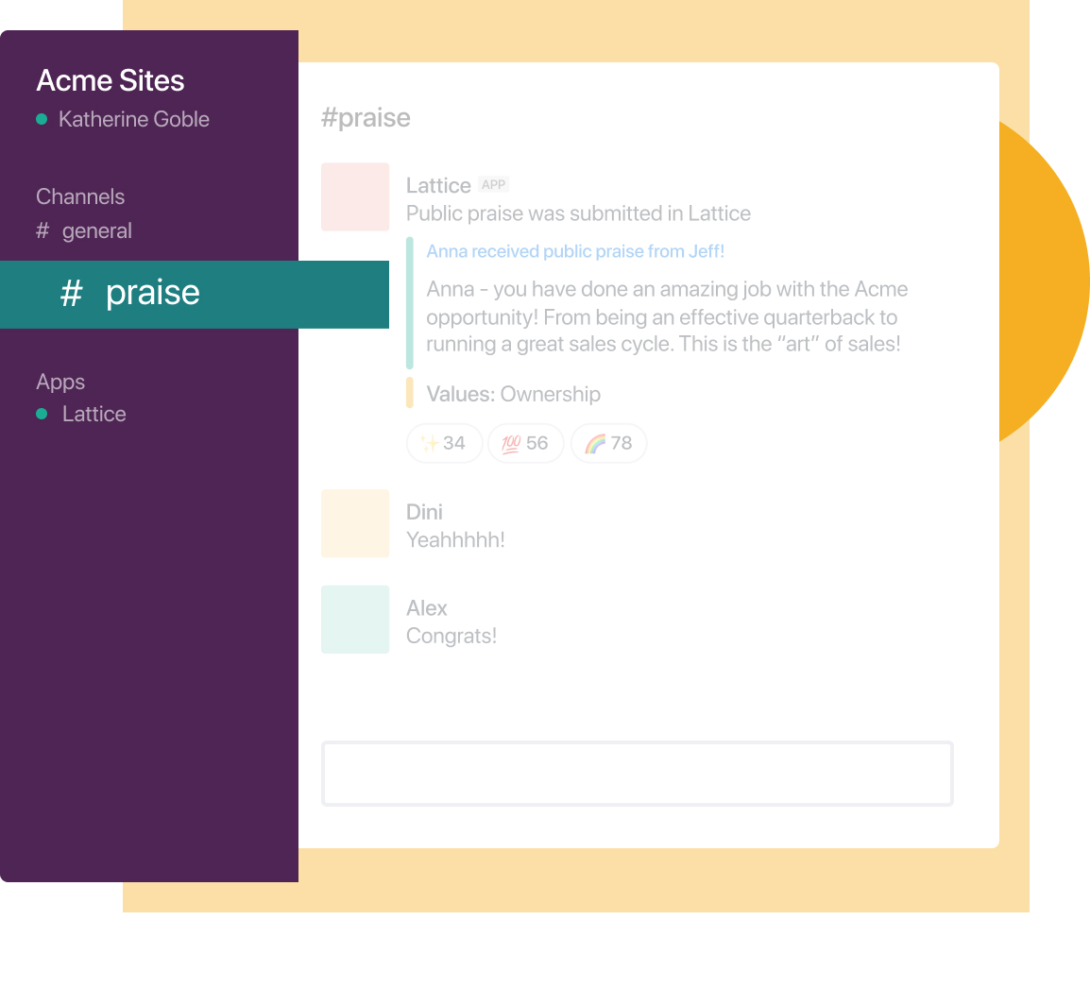Click Dini's avatar square
The width and height of the screenshot is (1090, 988).
[x=355, y=523]
